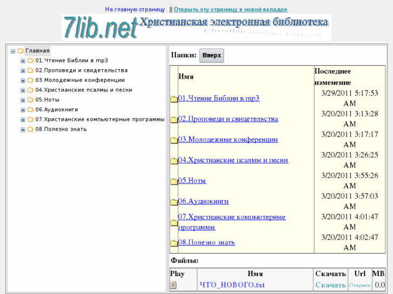This screenshot has height=294, width=393.
Task: Click table folder icon next to 05.Ноты link
Action: 174,181
